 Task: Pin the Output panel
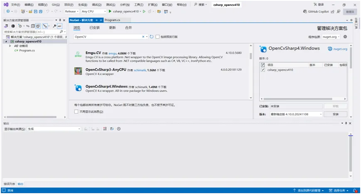(x=346, y=123)
